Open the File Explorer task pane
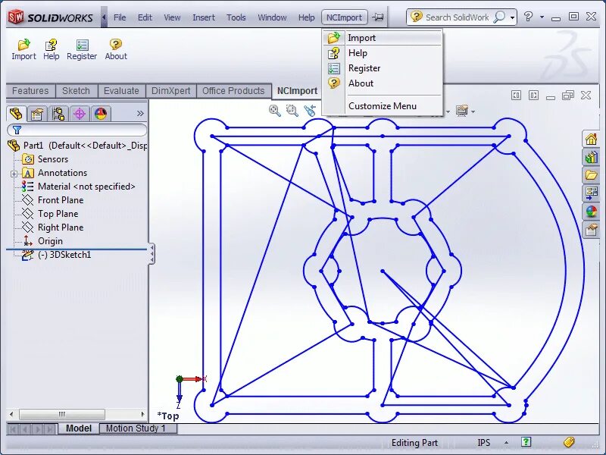This screenshot has width=606, height=455. pos(591,175)
